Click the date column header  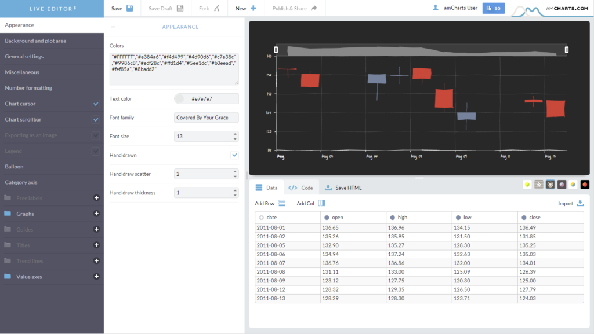pyautogui.click(x=288, y=218)
